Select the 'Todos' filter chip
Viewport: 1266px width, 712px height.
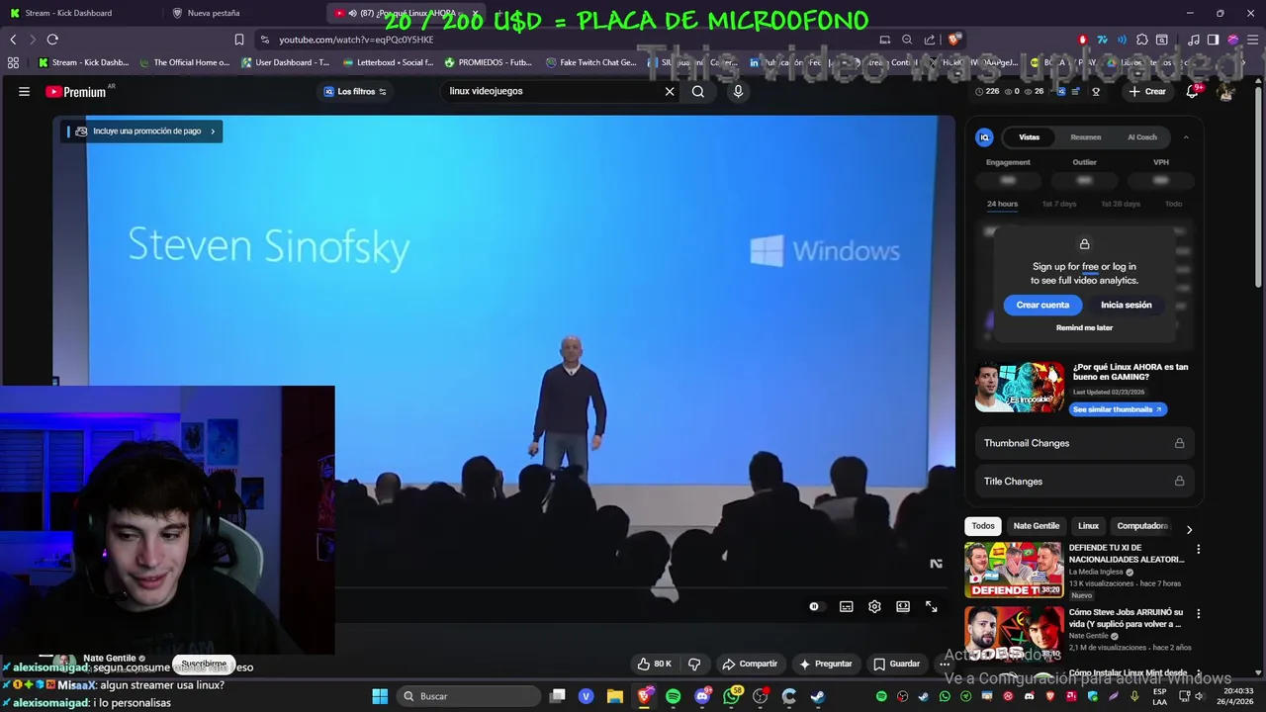[x=983, y=526]
